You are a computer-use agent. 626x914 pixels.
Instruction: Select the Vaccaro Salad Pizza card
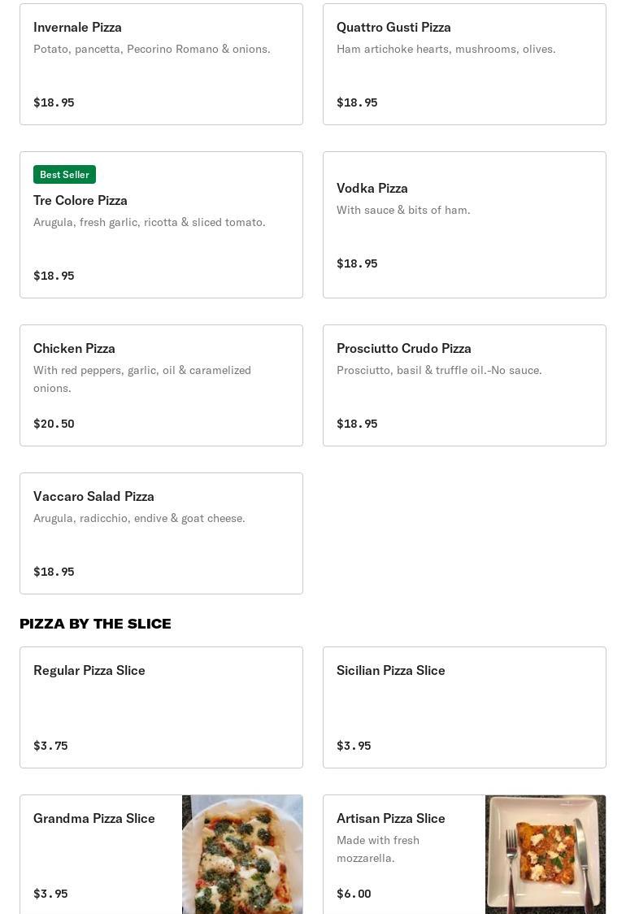pos(161,533)
